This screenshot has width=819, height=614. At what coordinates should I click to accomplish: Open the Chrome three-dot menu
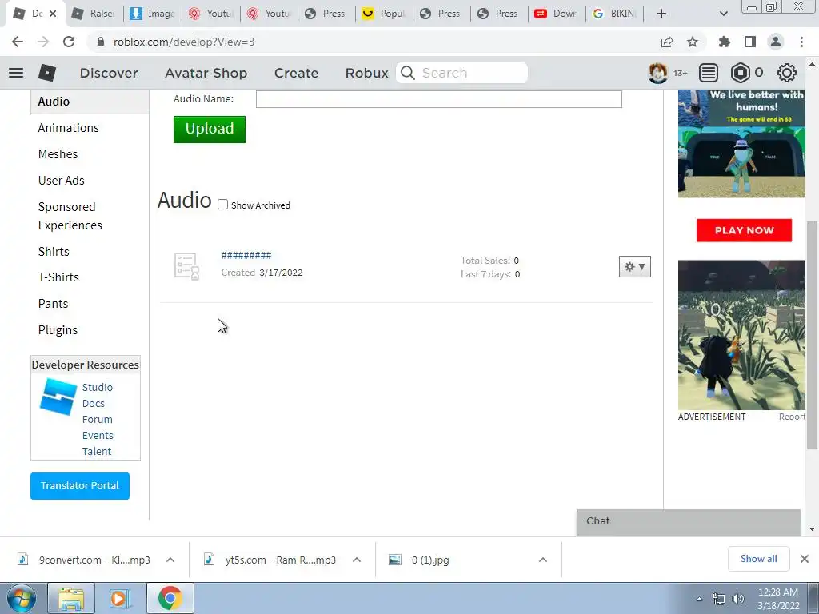[x=801, y=42]
